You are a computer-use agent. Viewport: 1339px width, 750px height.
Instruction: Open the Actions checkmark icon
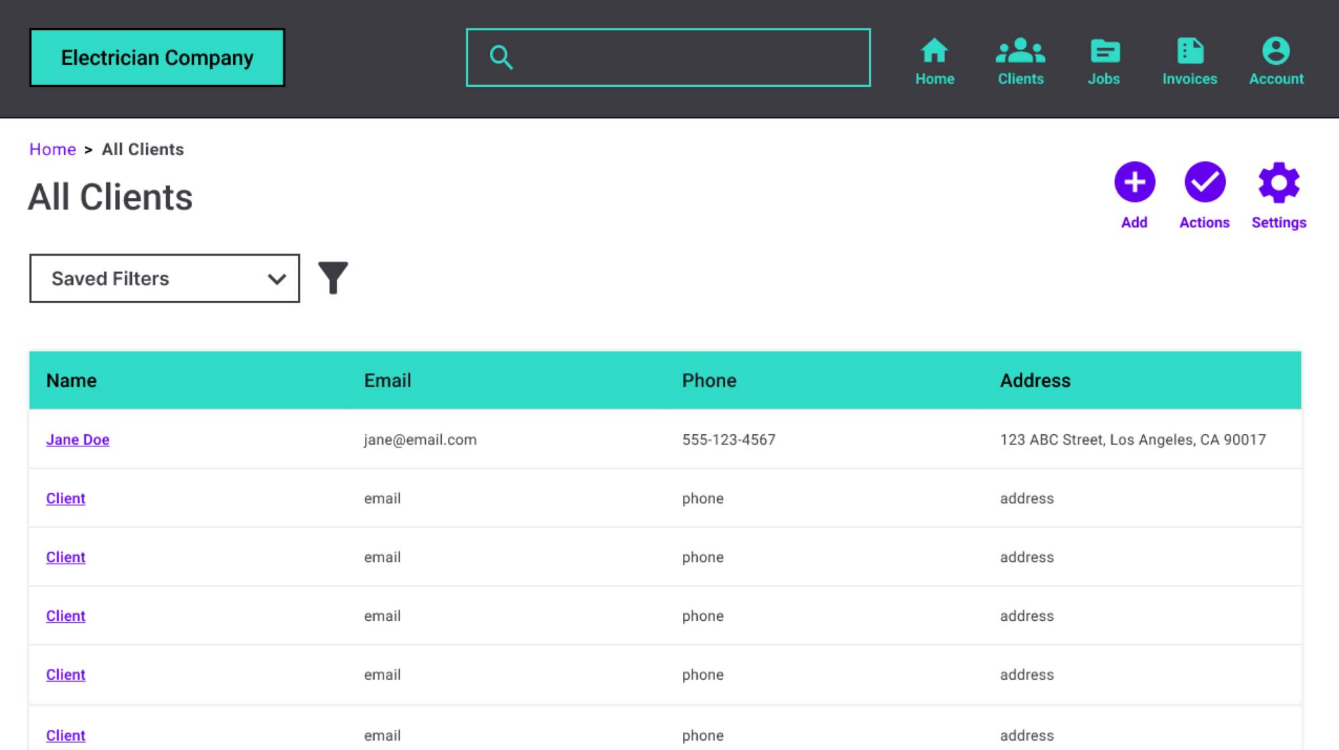(x=1204, y=182)
